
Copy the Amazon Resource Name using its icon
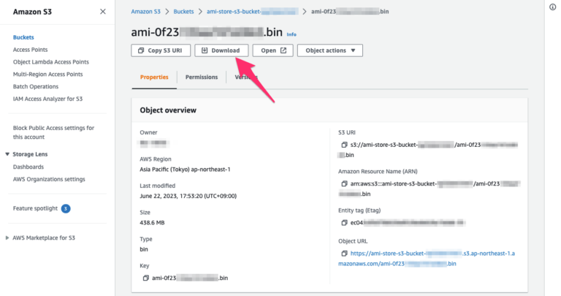344,183
